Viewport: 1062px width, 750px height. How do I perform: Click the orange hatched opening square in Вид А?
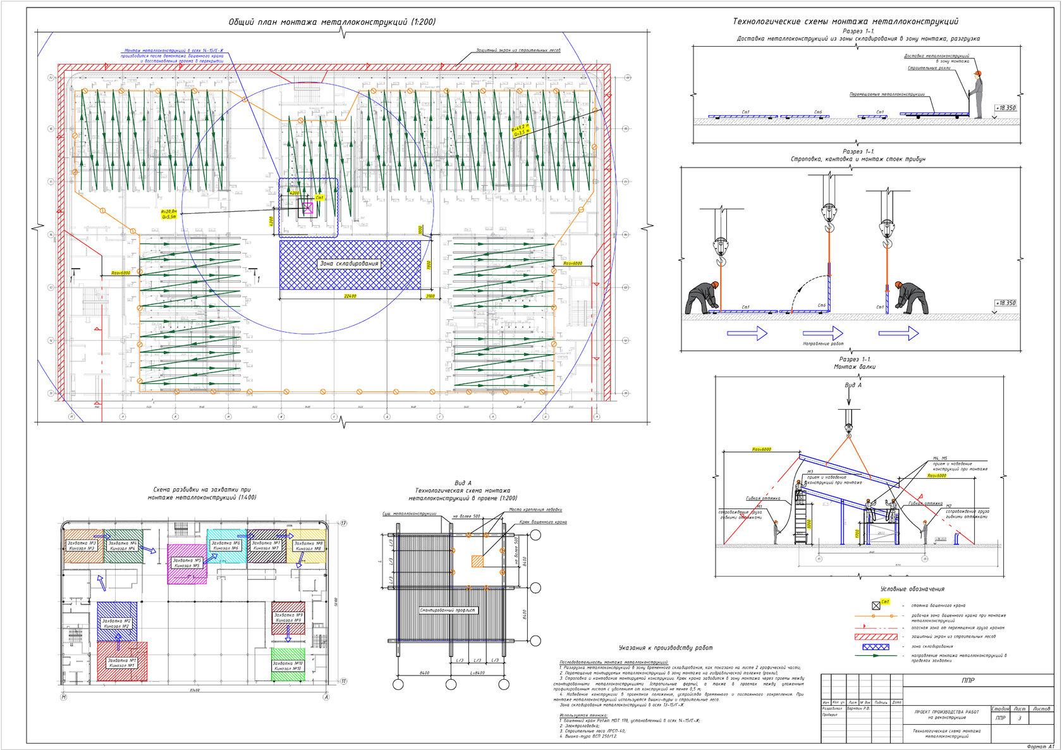tap(477, 561)
